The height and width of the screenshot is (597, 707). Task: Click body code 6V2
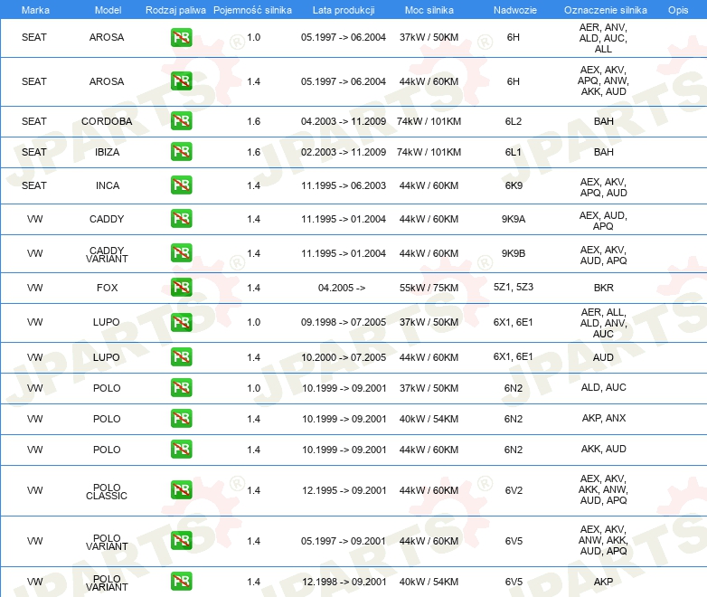(x=514, y=490)
